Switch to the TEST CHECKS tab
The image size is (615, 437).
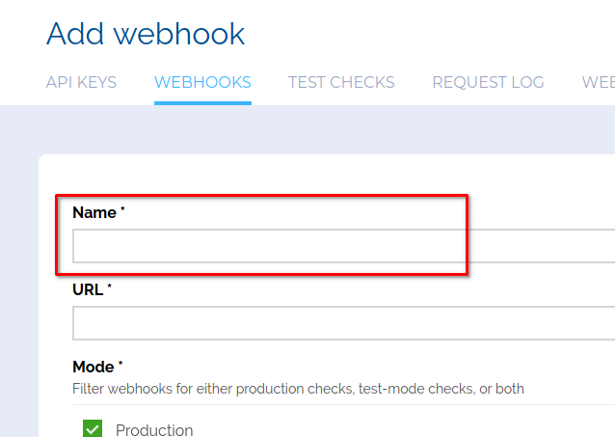pyautogui.click(x=341, y=82)
